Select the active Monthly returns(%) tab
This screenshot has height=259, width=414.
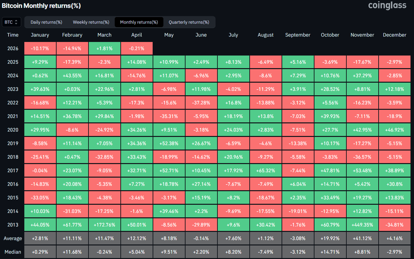[x=139, y=22]
